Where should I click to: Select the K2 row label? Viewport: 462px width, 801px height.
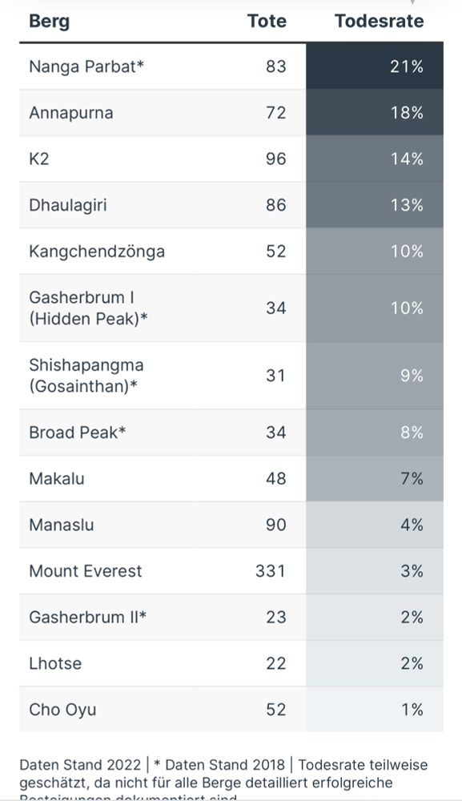(x=38, y=159)
